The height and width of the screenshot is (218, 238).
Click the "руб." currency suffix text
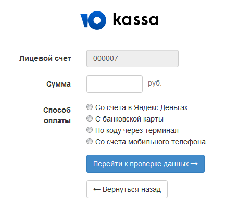[x=155, y=83]
